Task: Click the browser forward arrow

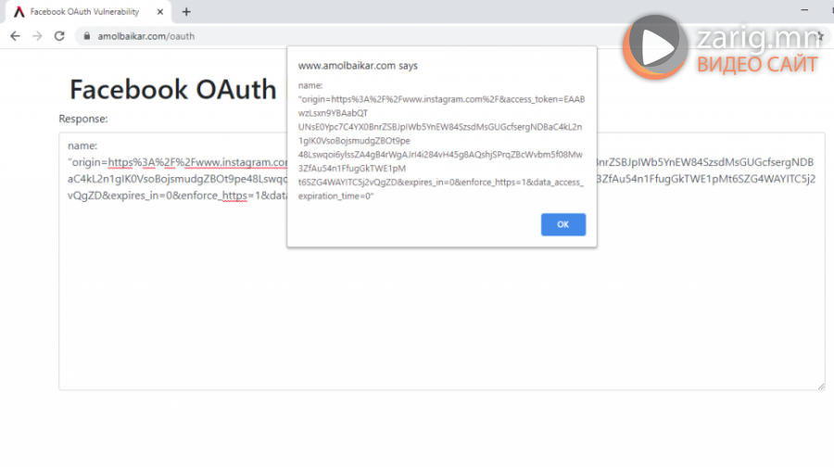Action: [37, 36]
